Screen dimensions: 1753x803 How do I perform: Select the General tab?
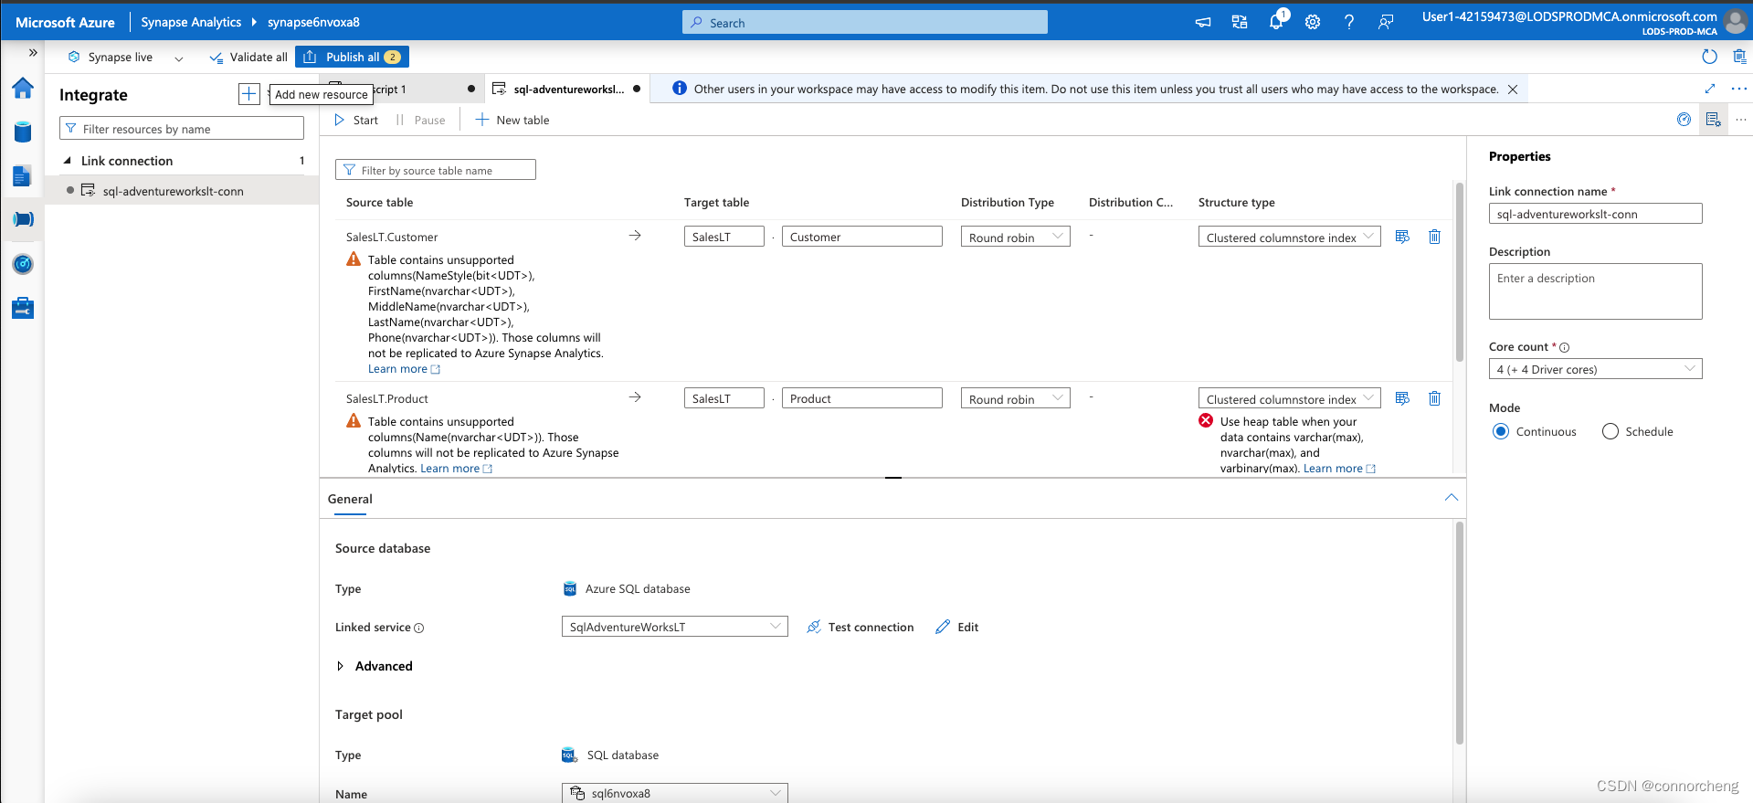[x=350, y=499]
